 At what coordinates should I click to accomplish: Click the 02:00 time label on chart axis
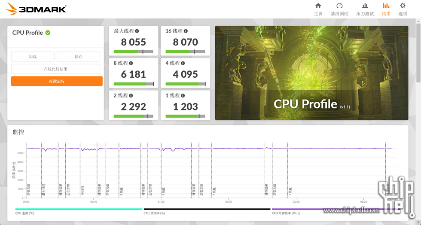coord(229,202)
